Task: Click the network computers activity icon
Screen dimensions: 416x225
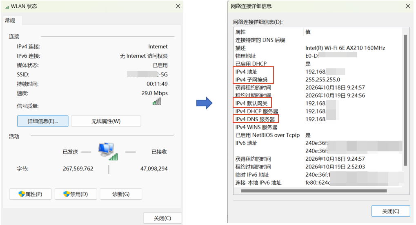Action: point(108,151)
